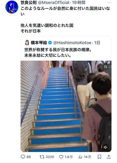
Task: Repost the tweet via the retweet icon
Action: click(x=42, y=157)
